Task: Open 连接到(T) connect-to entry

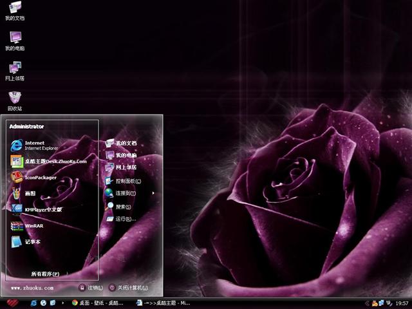Action: 120,193
